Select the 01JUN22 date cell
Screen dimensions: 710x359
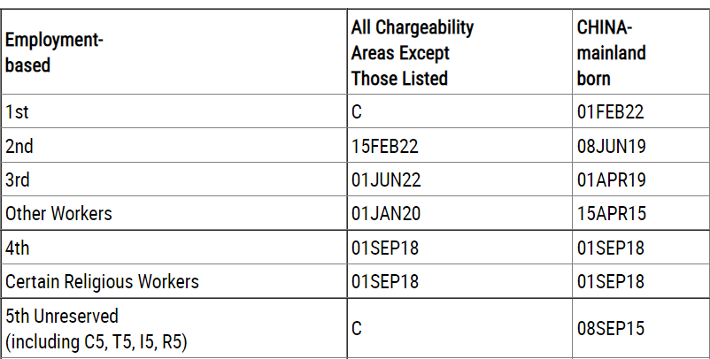[386, 179]
